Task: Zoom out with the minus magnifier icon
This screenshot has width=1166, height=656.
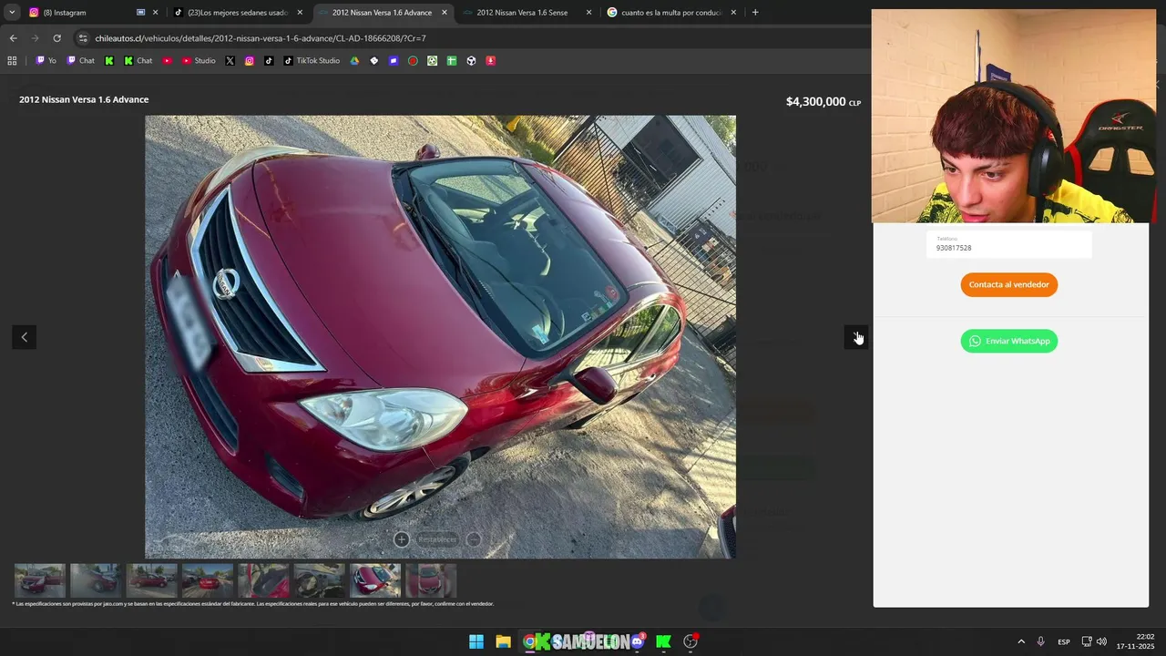Action: [474, 539]
